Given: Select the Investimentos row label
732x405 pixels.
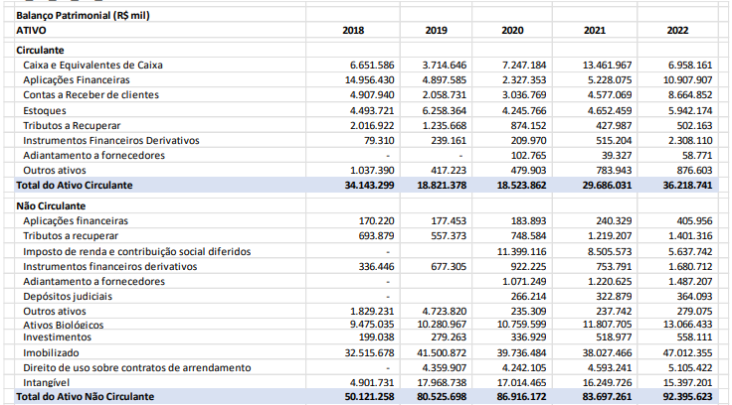Looking at the screenshot, I should pyautogui.click(x=58, y=337).
